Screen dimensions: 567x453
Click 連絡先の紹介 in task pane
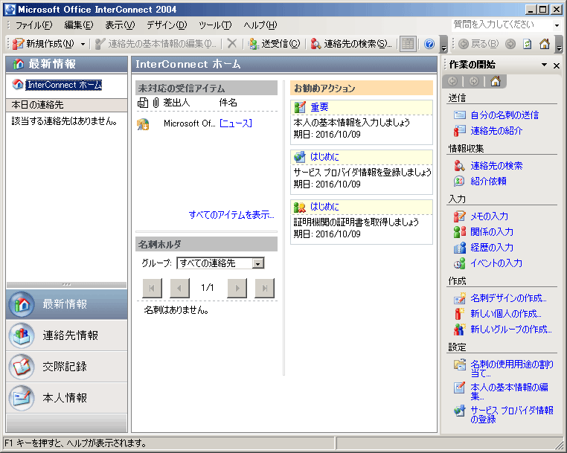point(496,130)
